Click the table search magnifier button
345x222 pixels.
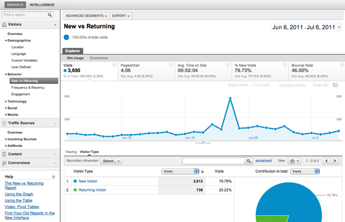click(x=248, y=161)
